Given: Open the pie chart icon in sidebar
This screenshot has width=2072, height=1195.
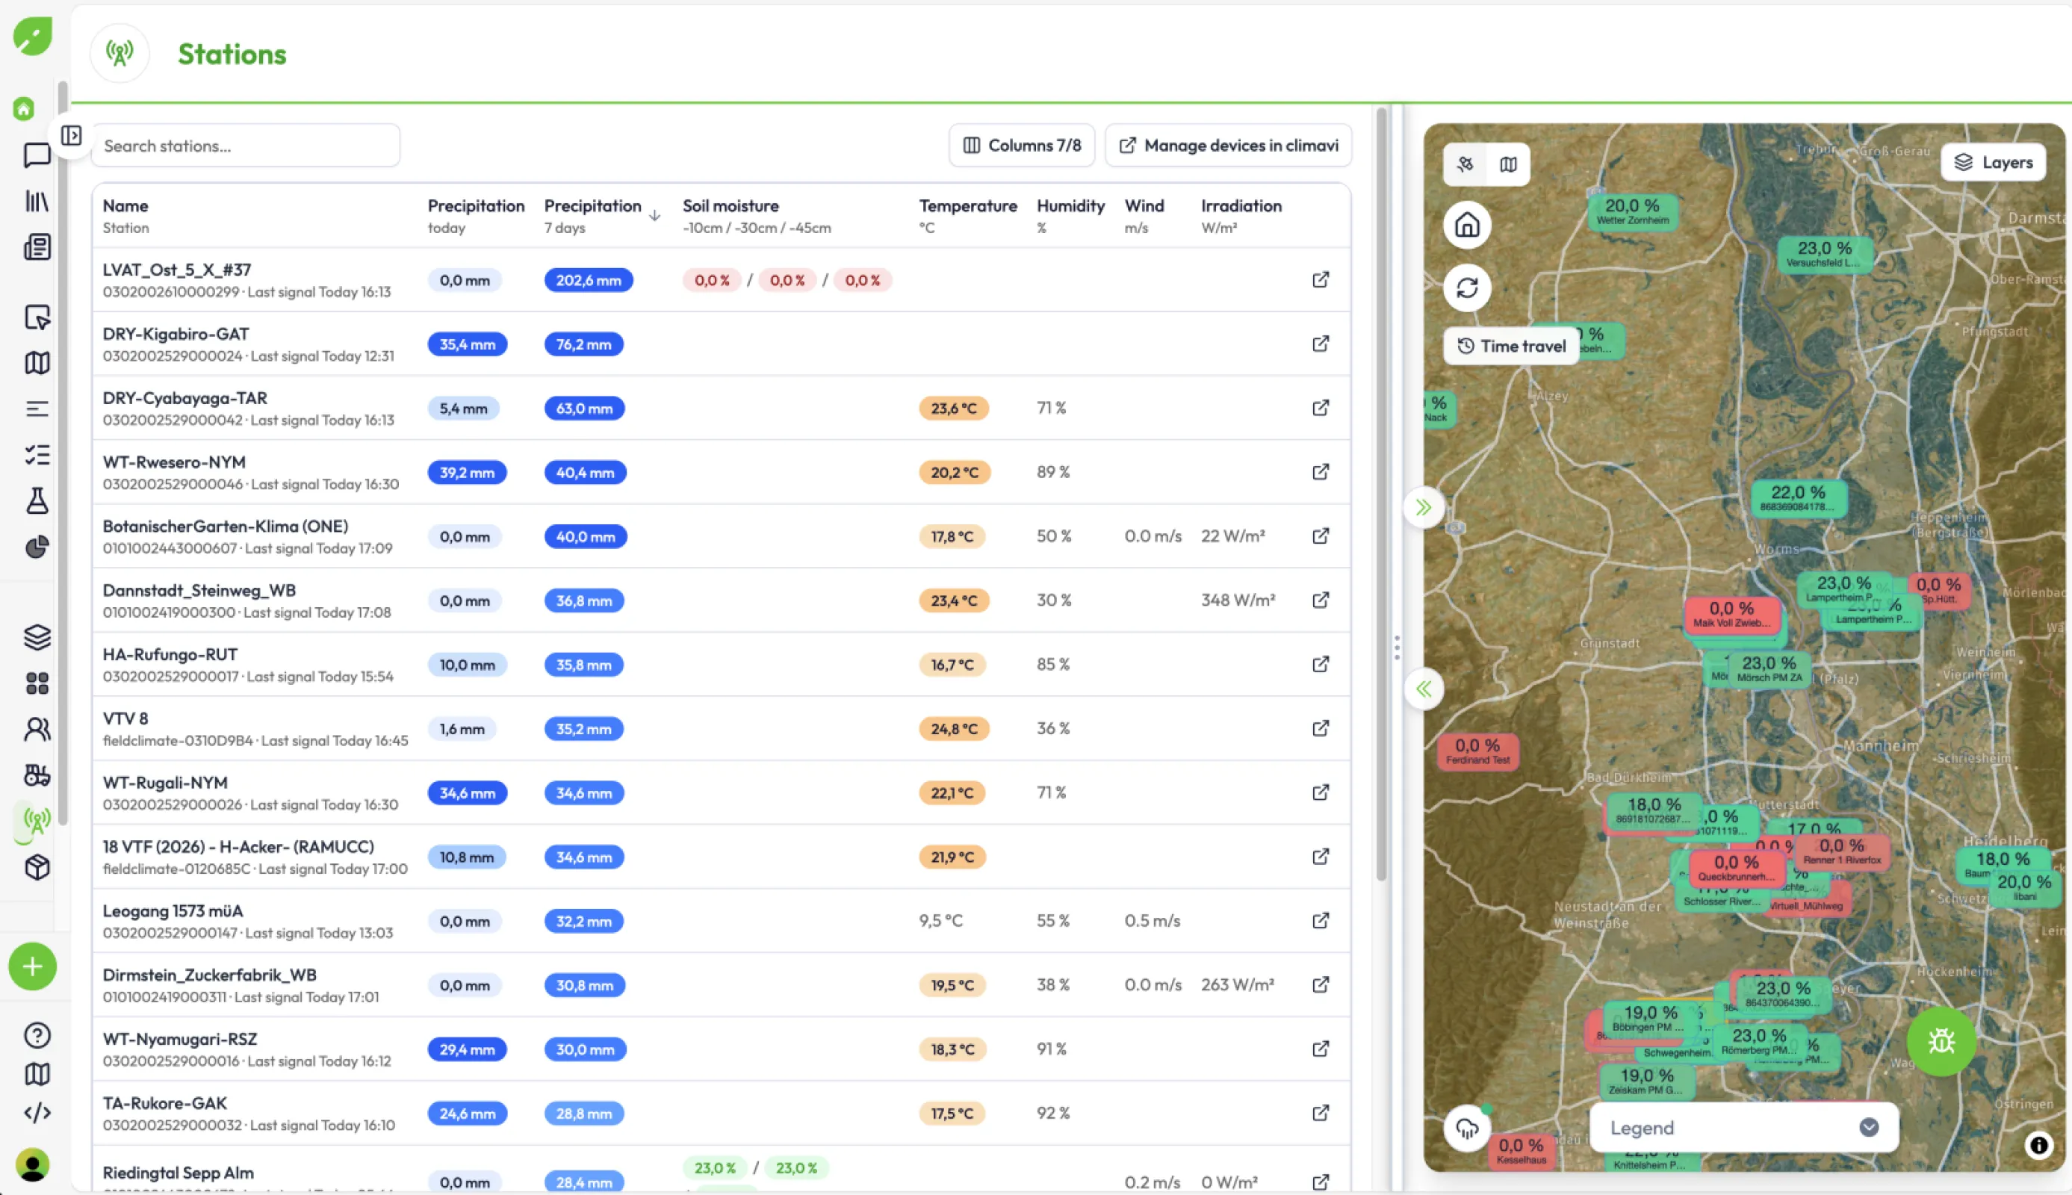Looking at the screenshot, I should point(37,547).
